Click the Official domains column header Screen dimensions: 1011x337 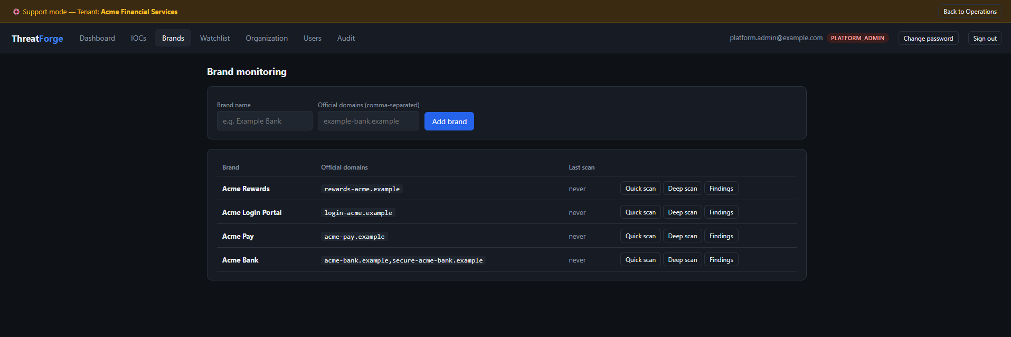point(344,167)
